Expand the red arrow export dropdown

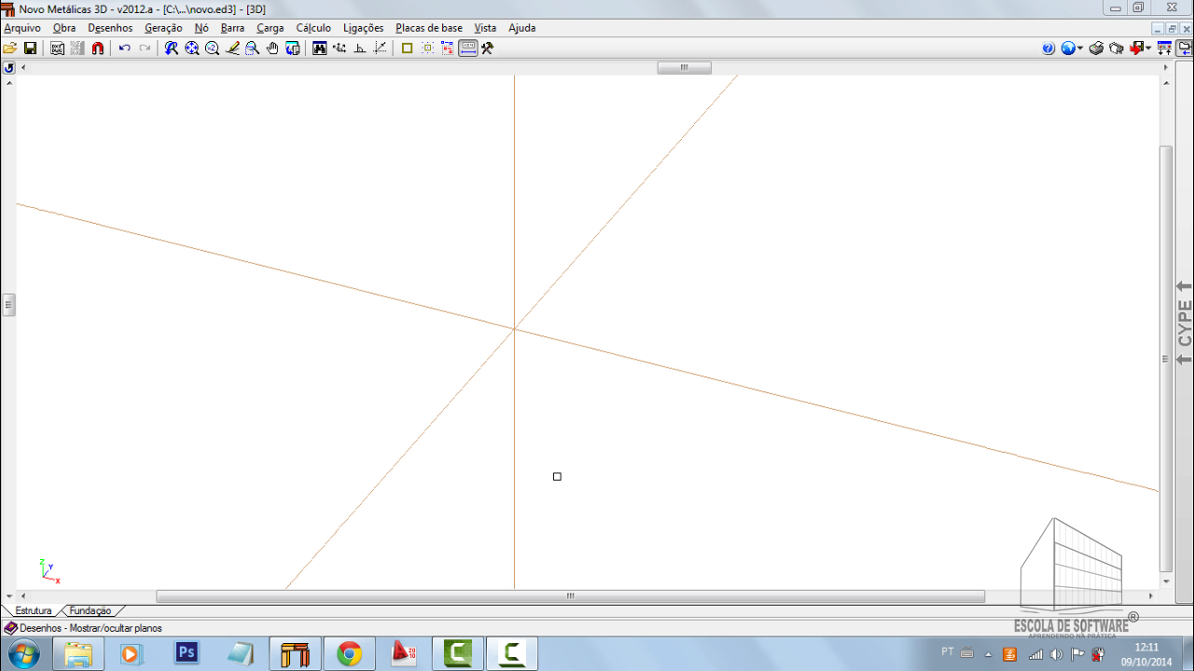pos(1147,48)
